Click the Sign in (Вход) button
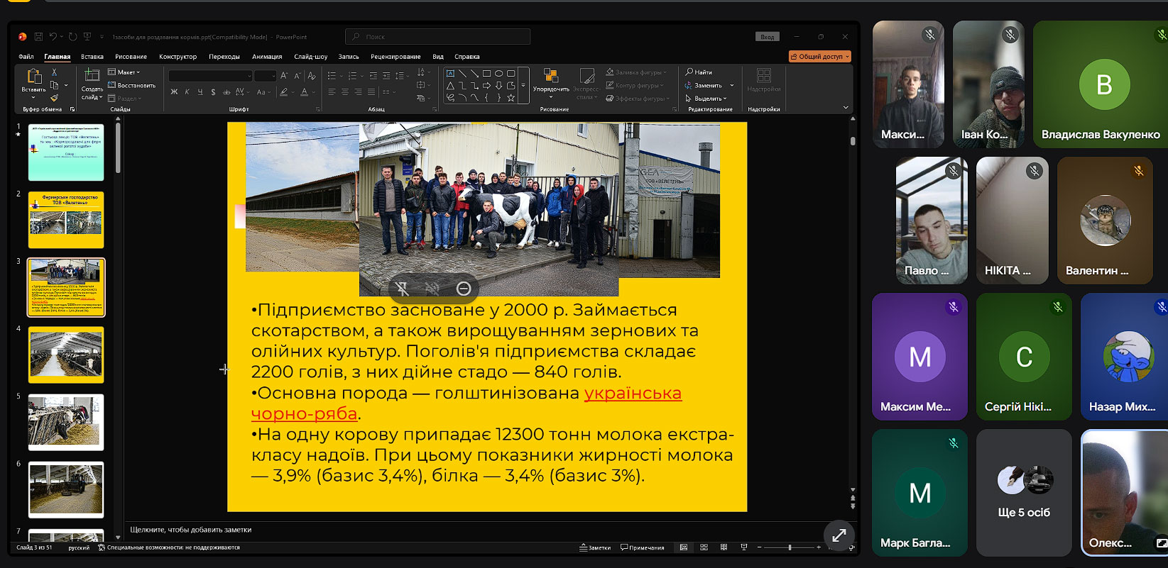Screen dimensions: 1168x568 [x=767, y=37]
